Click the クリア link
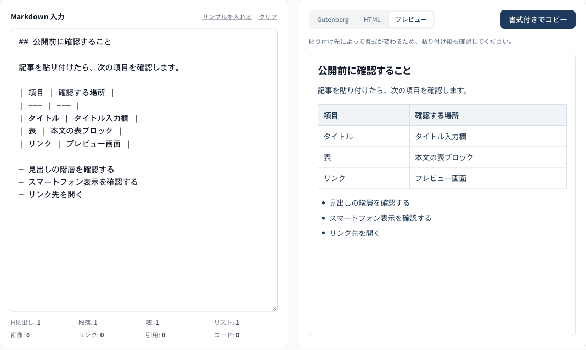The width and height of the screenshot is (586, 350). [x=268, y=17]
